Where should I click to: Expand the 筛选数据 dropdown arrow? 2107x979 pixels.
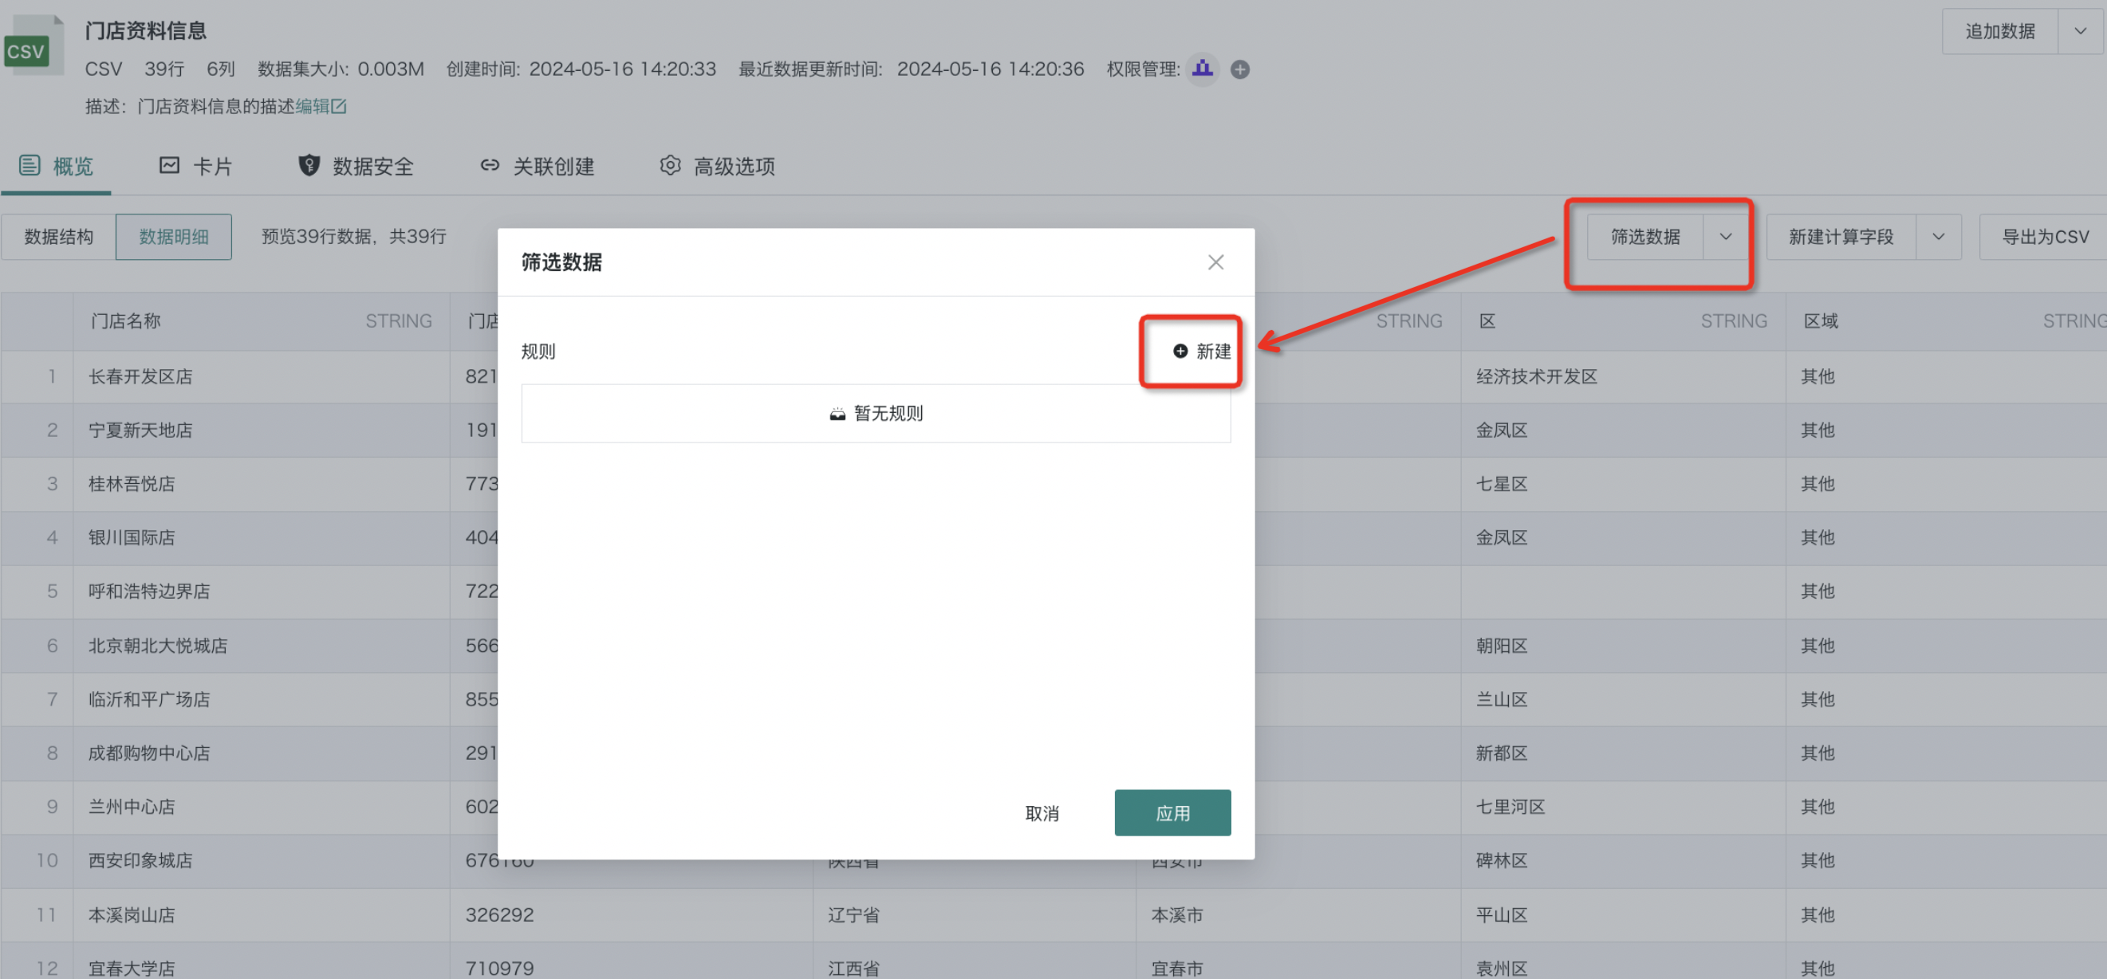(x=1726, y=238)
